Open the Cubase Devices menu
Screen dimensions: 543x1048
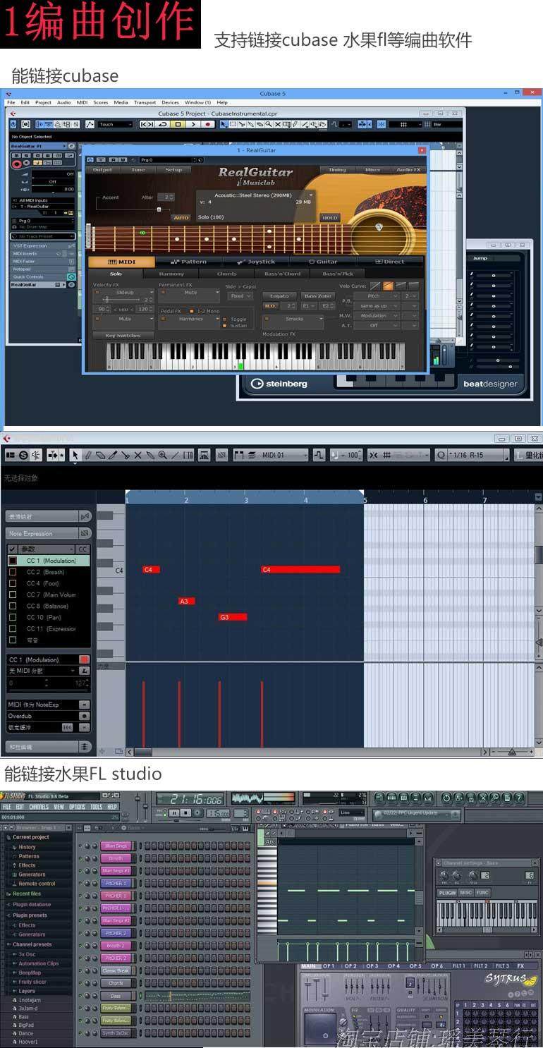pos(170,102)
